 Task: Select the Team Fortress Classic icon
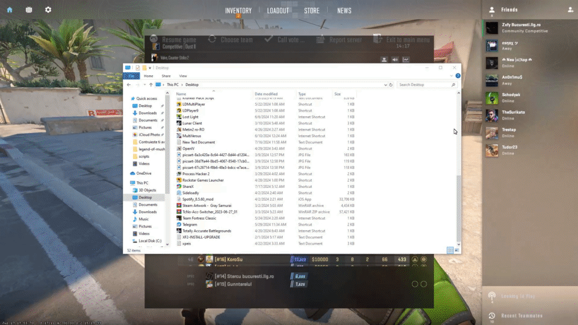[179, 218]
